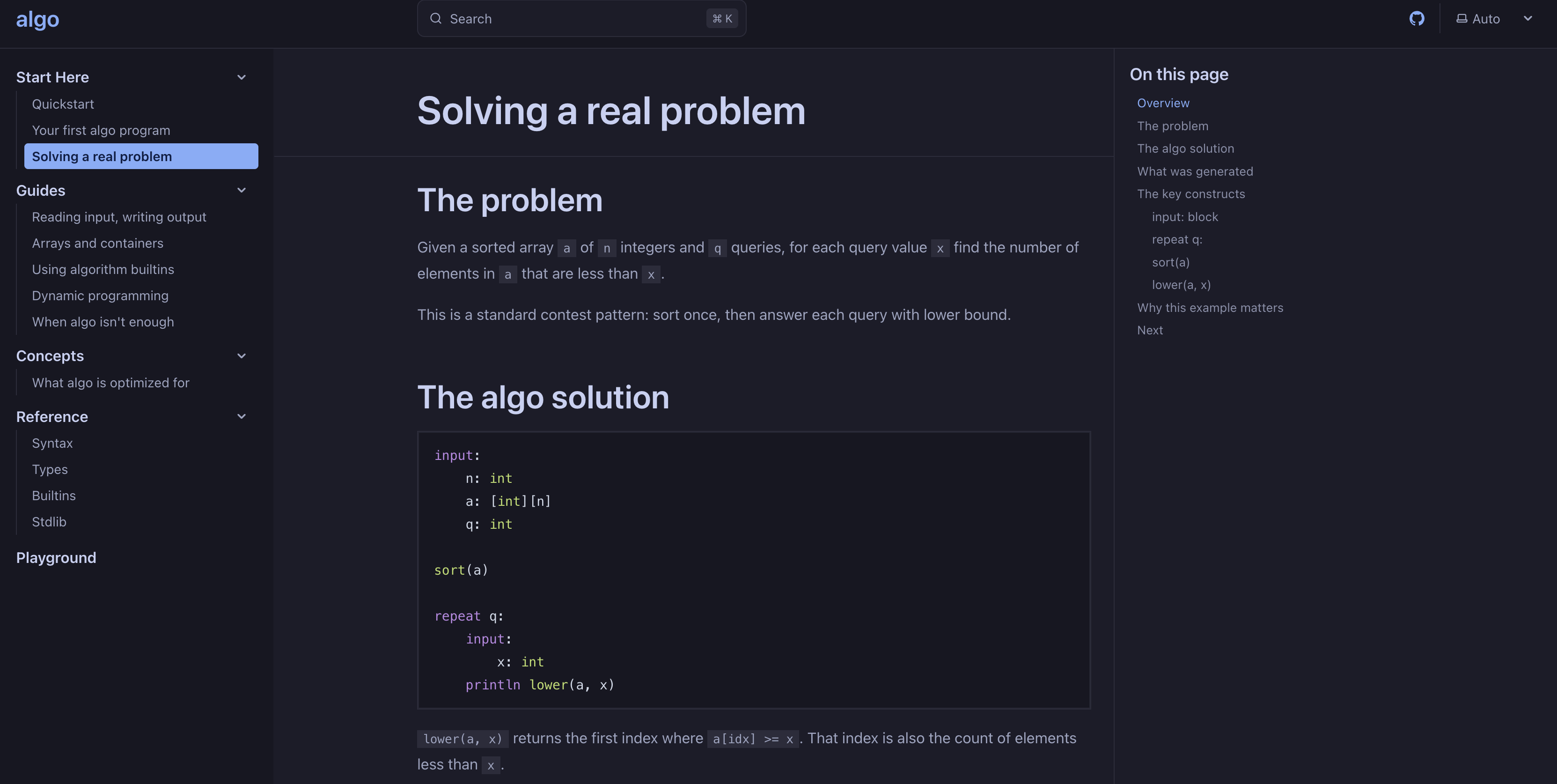Open the Syntax reference page
Viewport: 1557px width, 784px height.
52,443
